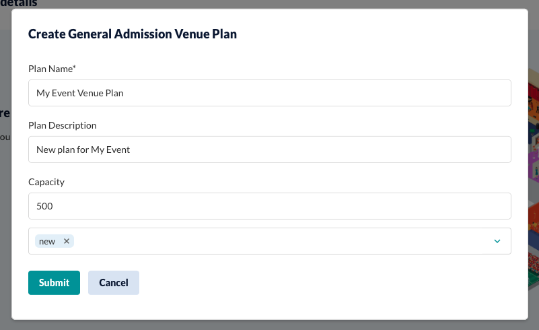Image resolution: width=539 pixels, height=330 pixels.
Task: Focus the tags field's empty area
Action: [282, 241]
